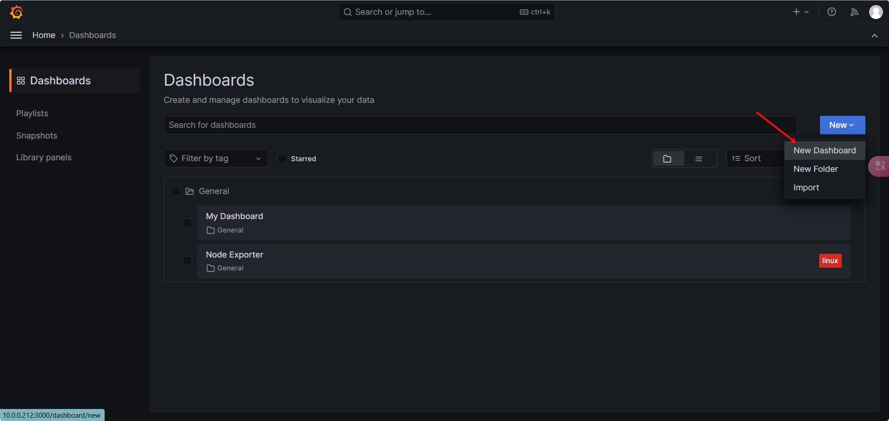Click the Grafana logo icon

pos(17,12)
